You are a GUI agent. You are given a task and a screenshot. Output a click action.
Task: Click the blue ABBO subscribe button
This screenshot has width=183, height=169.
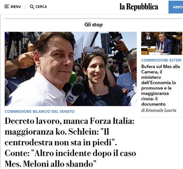[x=176, y=7]
